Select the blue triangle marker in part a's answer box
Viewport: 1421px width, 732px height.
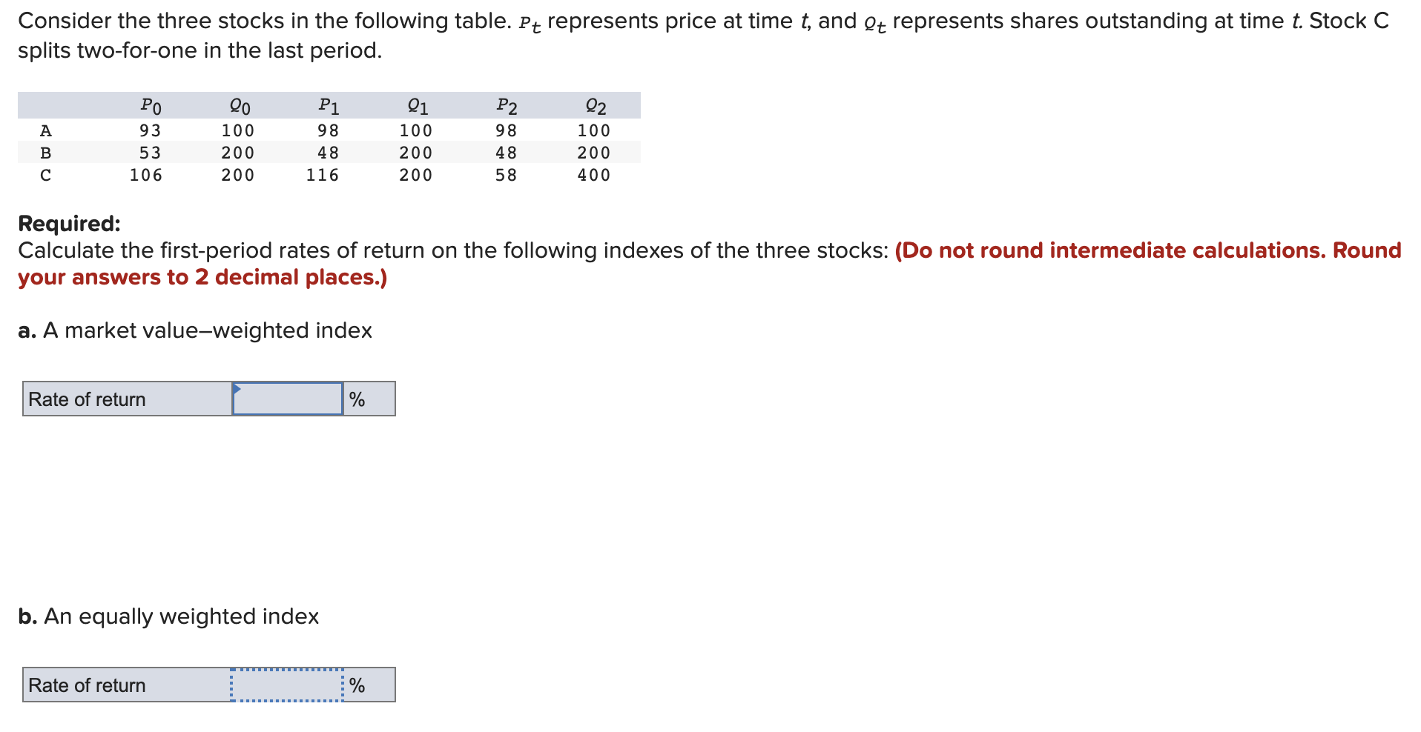click(x=237, y=386)
